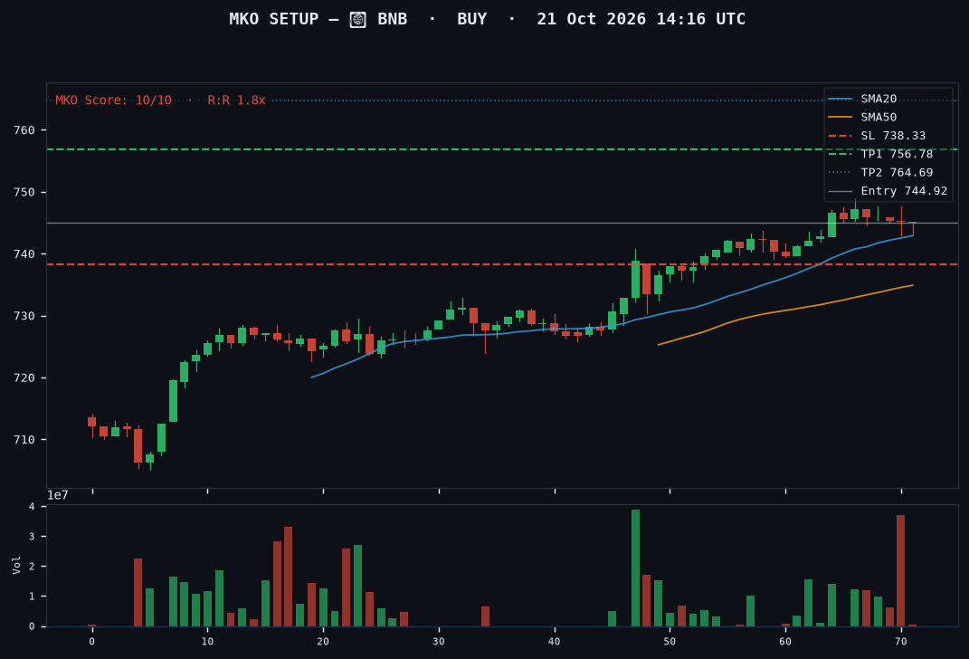Click the orange SMA50 legend line sample
This screenshot has width=969, height=659.
coord(840,118)
